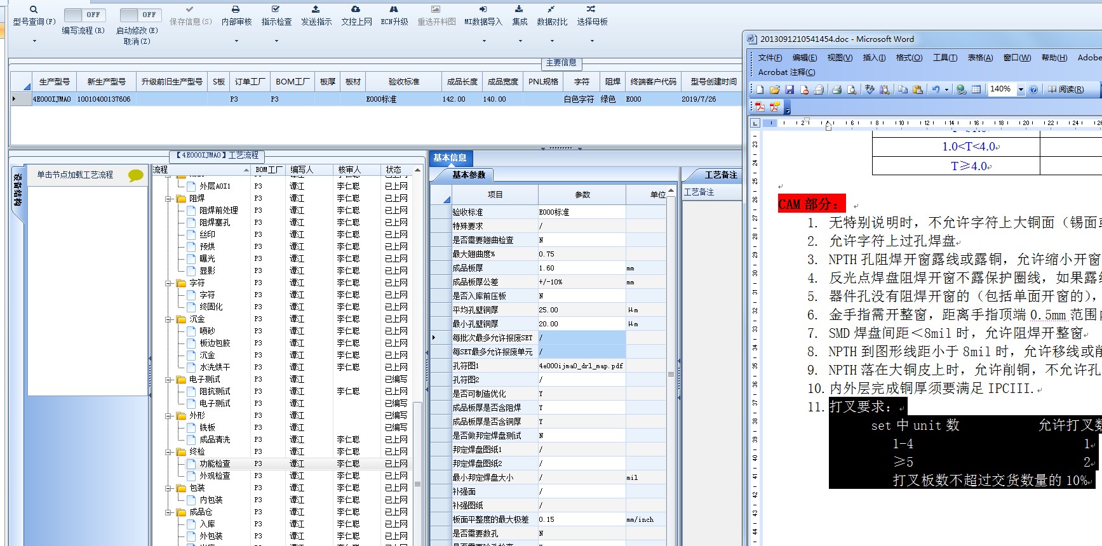Open dropdown arrow under MI数据导入

(x=484, y=41)
